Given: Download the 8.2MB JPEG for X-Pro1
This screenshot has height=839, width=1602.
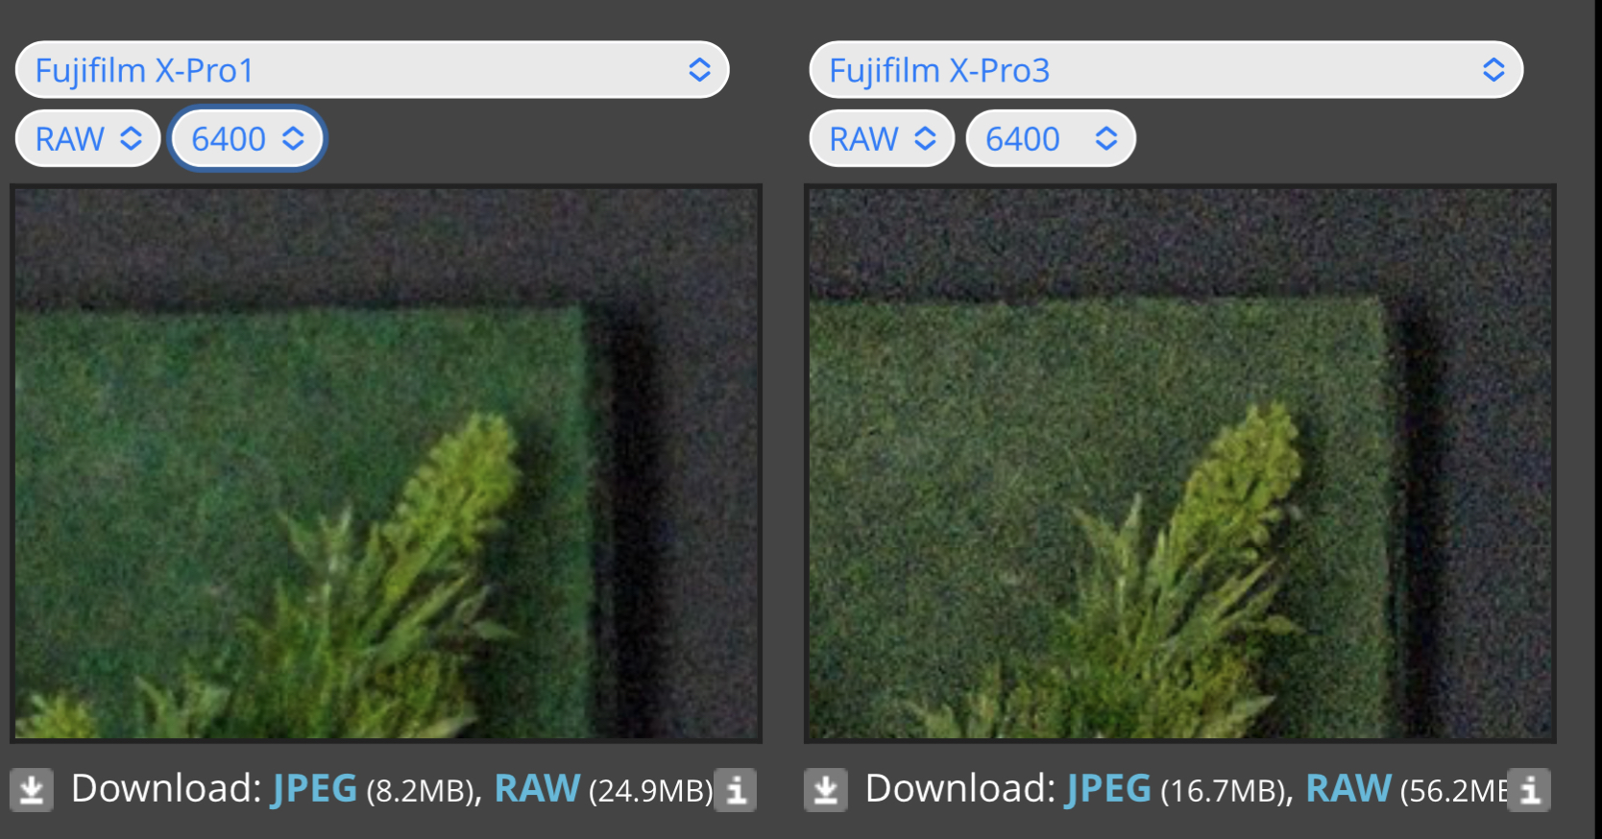Looking at the screenshot, I should [x=314, y=789].
